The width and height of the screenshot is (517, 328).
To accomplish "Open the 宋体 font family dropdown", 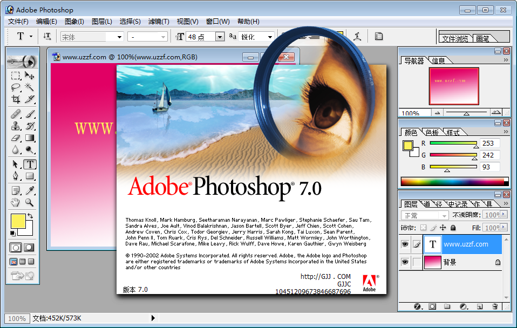I will click(x=120, y=37).
